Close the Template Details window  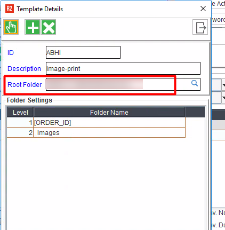(x=203, y=9)
